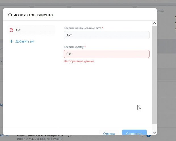Click red asterisk after Введите сумму

pos(85,47)
